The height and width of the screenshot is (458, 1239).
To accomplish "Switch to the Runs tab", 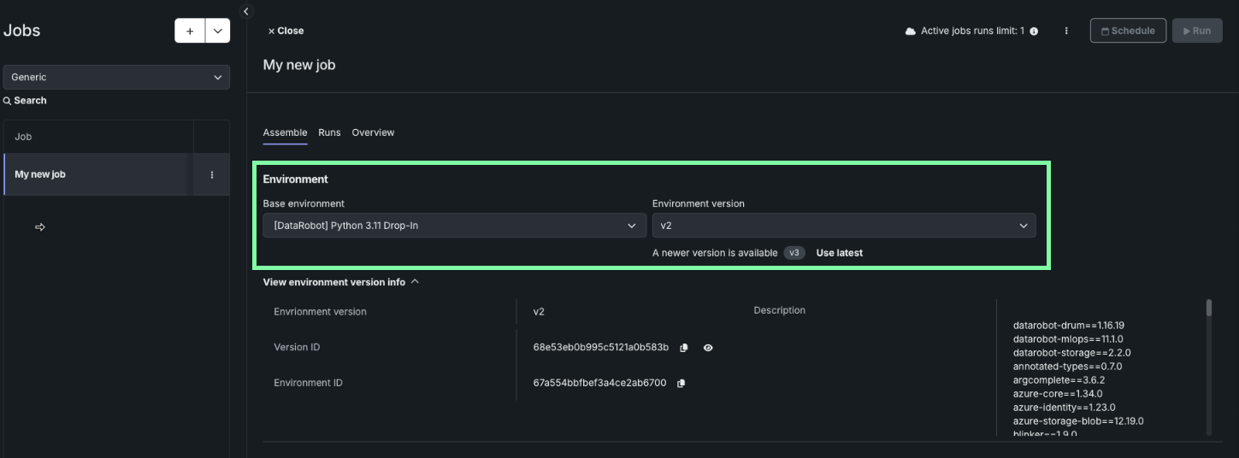I will click(329, 132).
